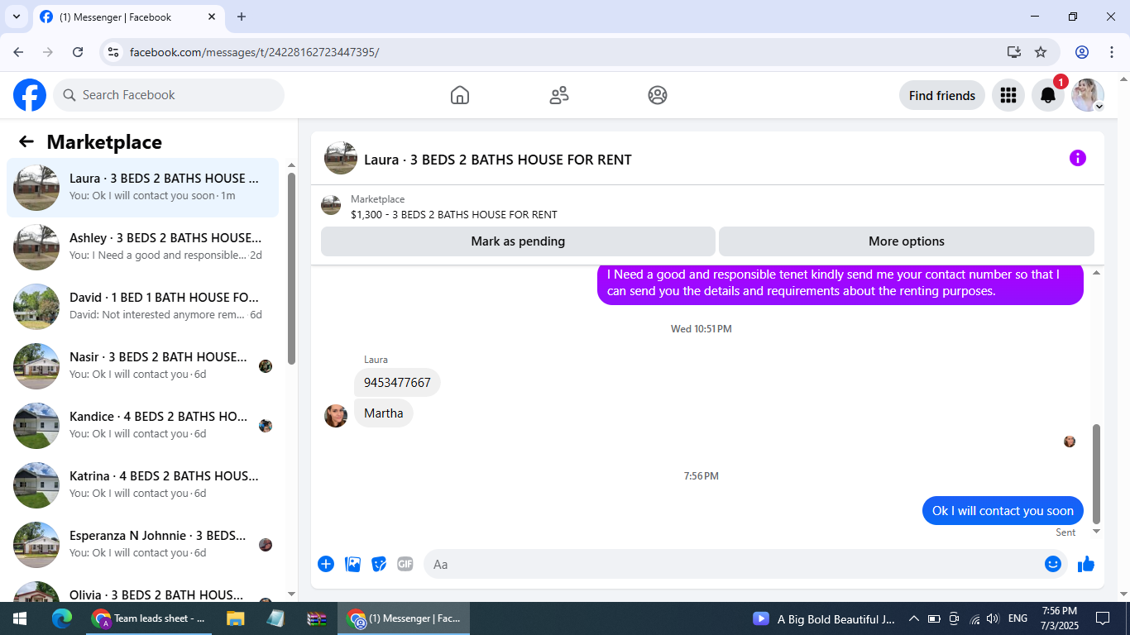Install app icon in address bar
Screen dimensions: 1130x635
(x=1014, y=52)
